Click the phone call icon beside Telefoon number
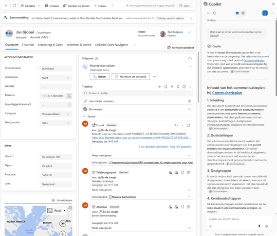The height and width of the screenshot is (236, 277). (69, 96)
